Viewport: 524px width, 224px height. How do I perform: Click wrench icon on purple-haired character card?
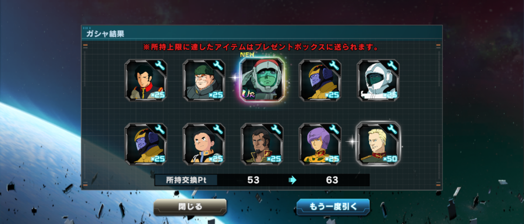pyautogui.click(x=333, y=129)
